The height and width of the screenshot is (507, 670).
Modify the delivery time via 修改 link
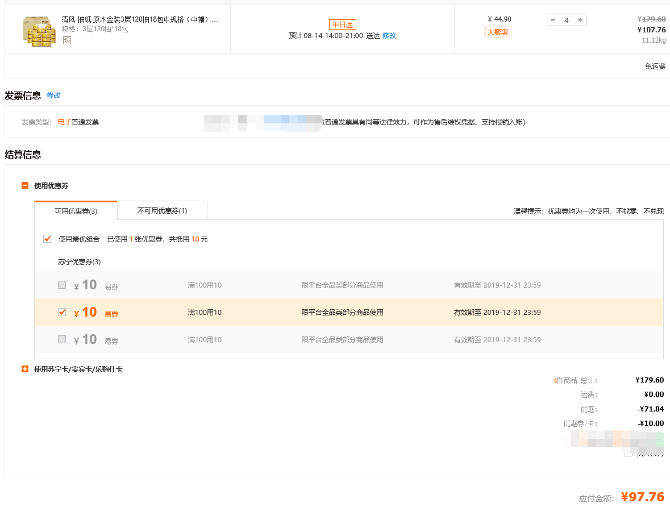pos(389,35)
